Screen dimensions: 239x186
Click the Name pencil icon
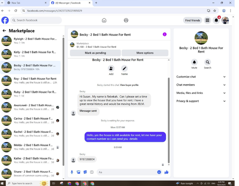(x=124, y=68)
